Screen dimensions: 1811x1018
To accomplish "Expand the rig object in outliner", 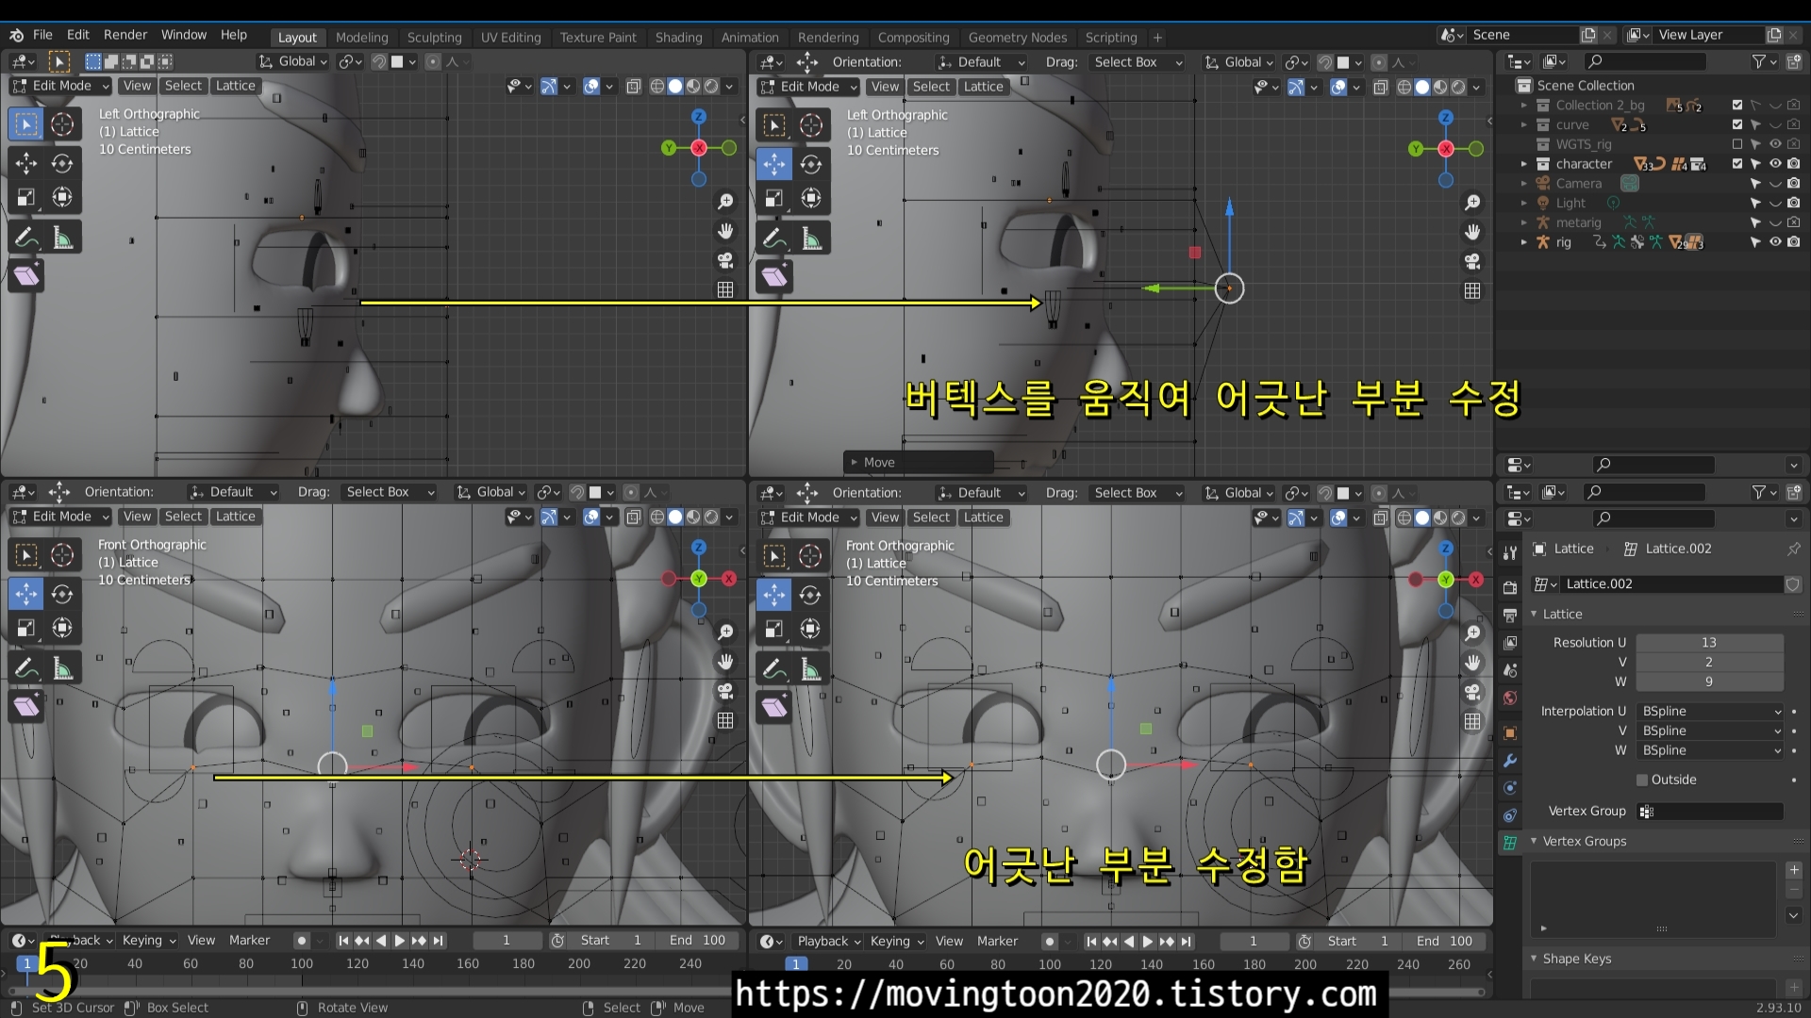I will [1523, 242].
